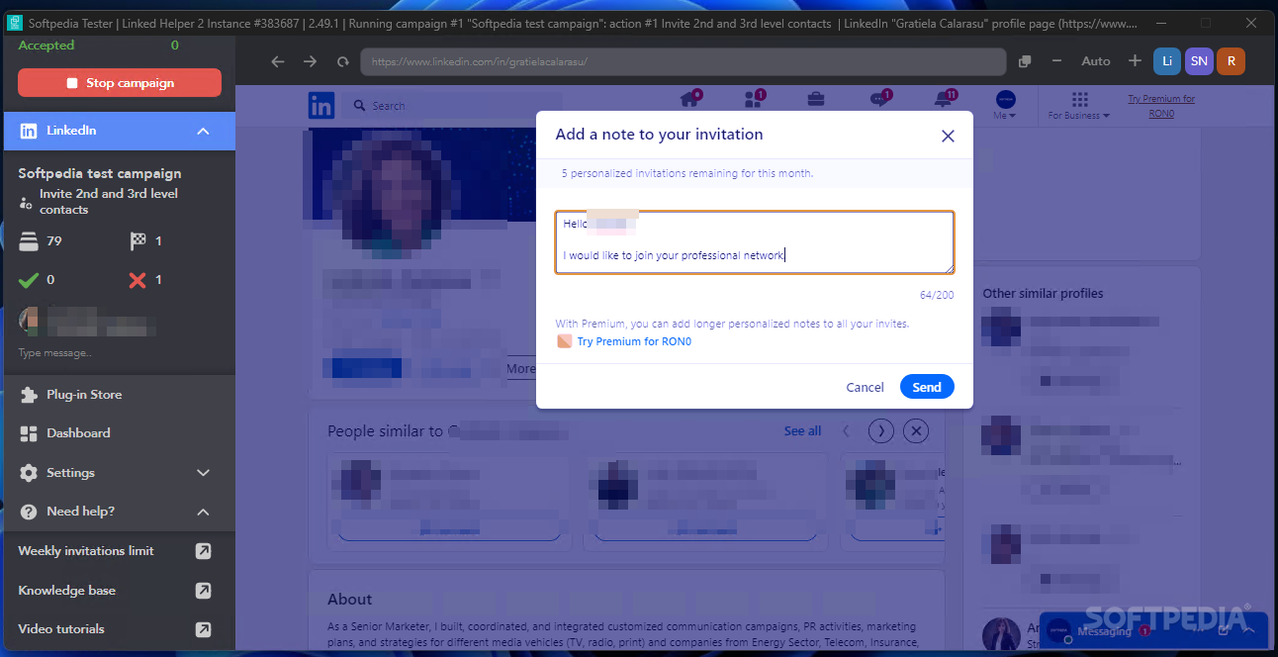Click the LinkedIn search box
This screenshot has height=657, width=1278.
(x=455, y=106)
